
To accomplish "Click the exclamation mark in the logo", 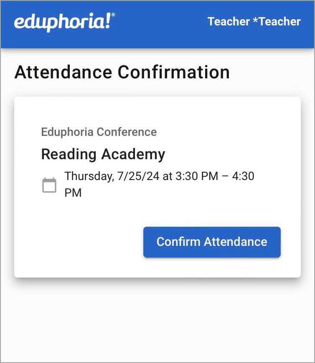I will [x=107, y=22].
